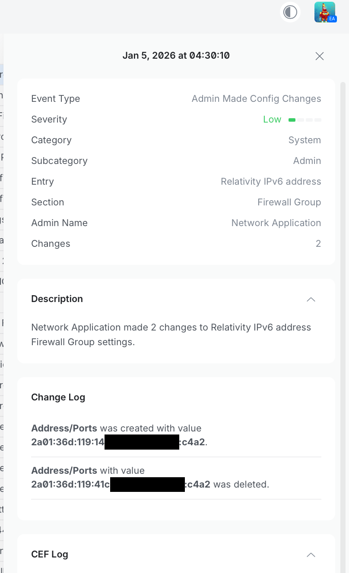
Task: Toggle the dark/light theme icon
Action: [290, 12]
